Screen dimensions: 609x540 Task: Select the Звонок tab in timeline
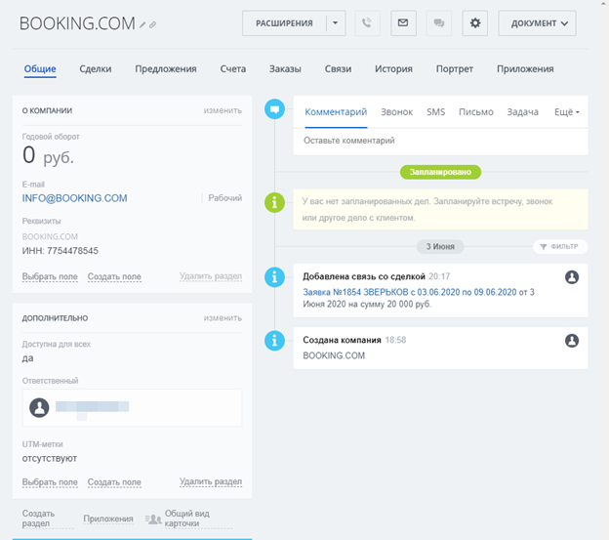(x=396, y=112)
